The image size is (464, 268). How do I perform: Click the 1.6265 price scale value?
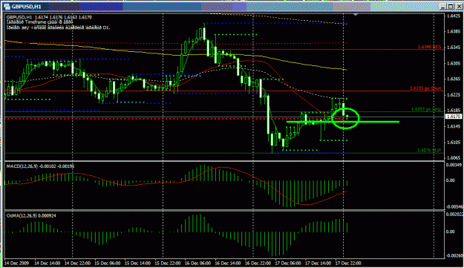pos(454,79)
